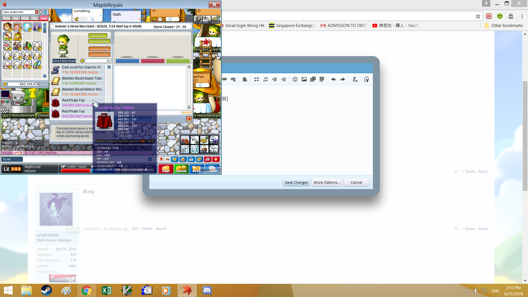
Task: Open More Options for the post
Action: (x=327, y=182)
